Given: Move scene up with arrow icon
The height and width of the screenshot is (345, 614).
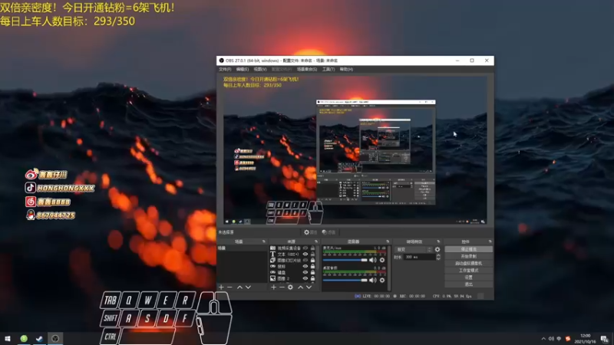Looking at the screenshot, I should point(239,287).
